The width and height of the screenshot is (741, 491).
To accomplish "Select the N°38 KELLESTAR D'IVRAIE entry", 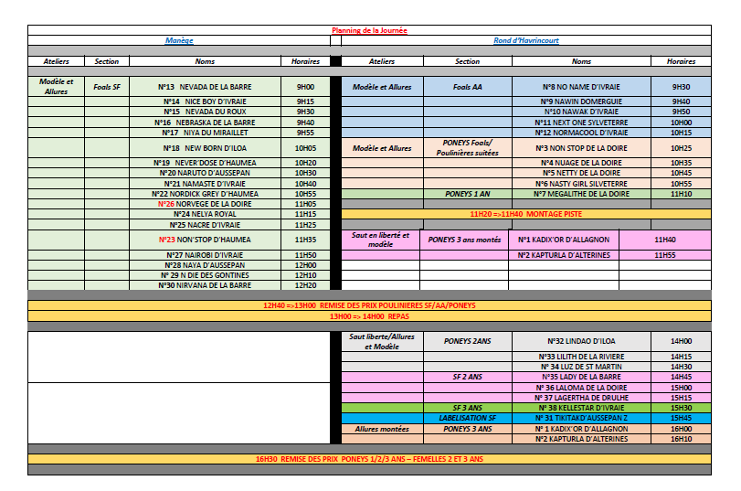I will (581, 408).
